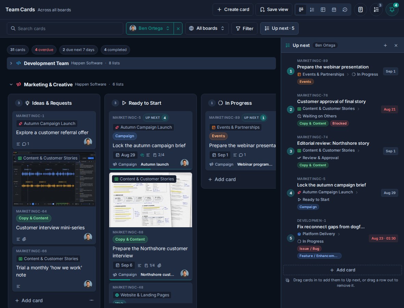Toggle the 4 overdue filter chip

coord(44,50)
